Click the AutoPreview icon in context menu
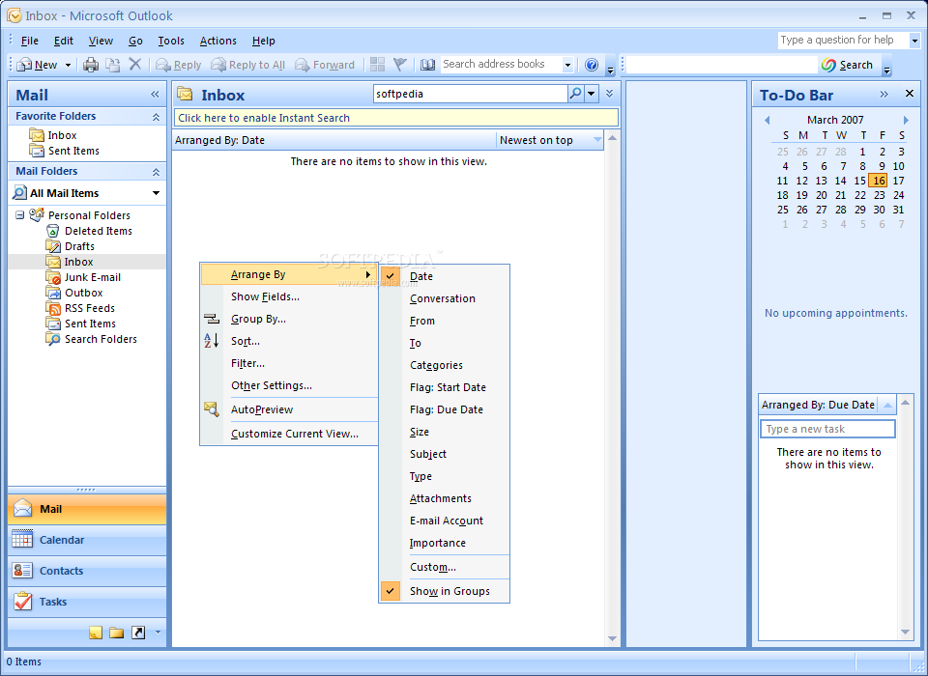 212,409
